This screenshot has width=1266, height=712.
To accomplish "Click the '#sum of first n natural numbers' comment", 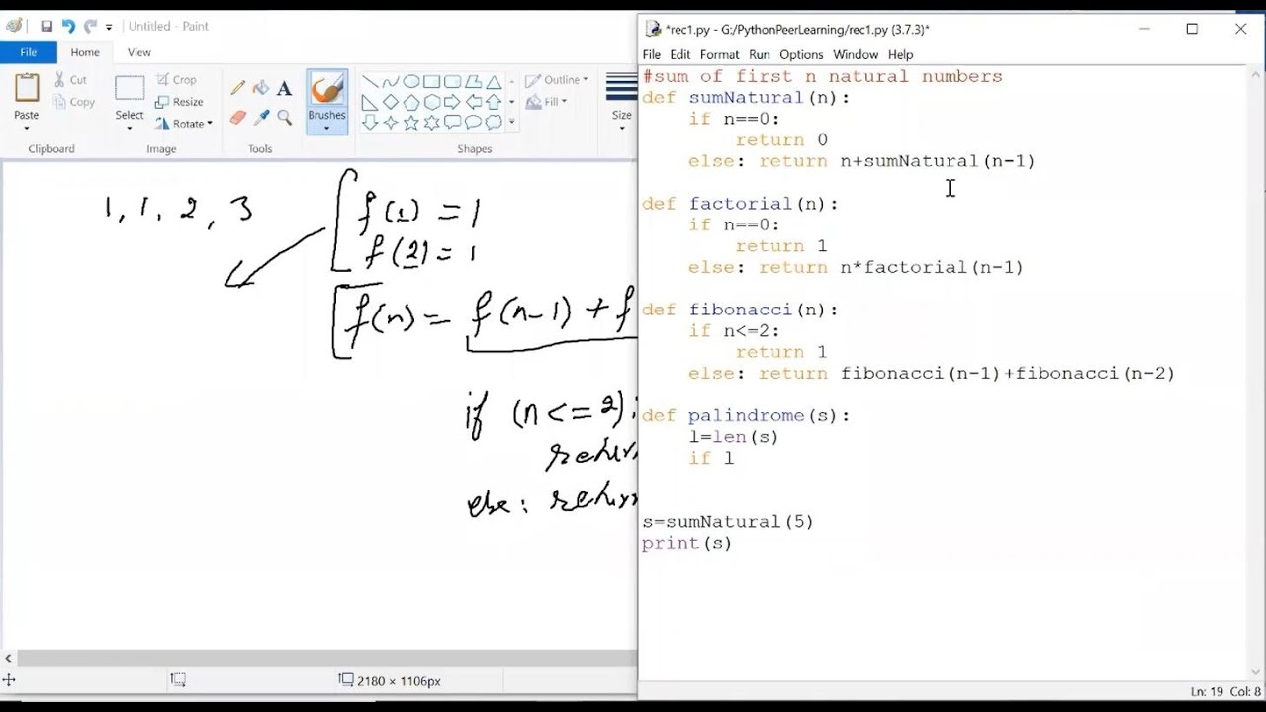I will click(x=822, y=76).
